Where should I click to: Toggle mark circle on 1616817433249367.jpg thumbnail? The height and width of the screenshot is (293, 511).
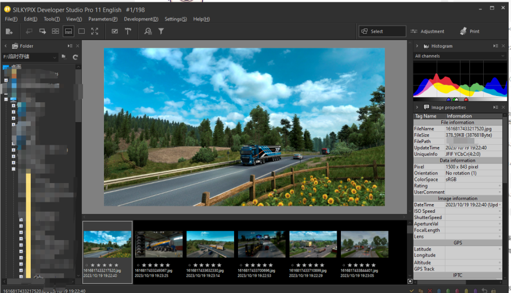click(x=138, y=265)
